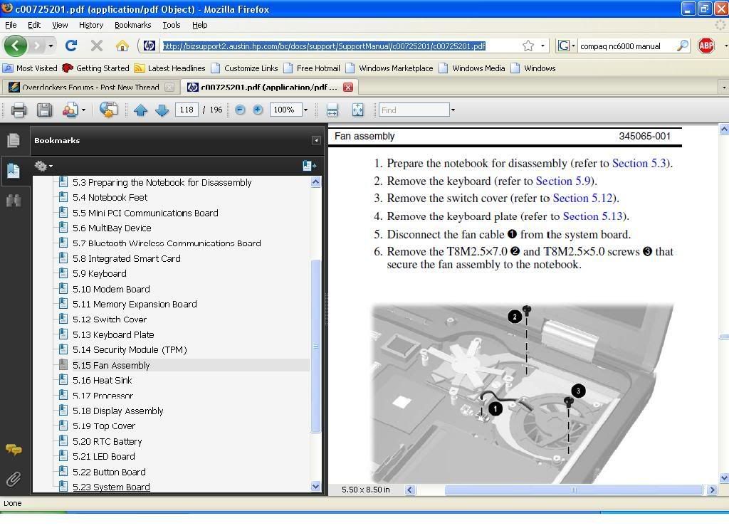Go to next PDF page
729x528 pixels.
click(162, 110)
